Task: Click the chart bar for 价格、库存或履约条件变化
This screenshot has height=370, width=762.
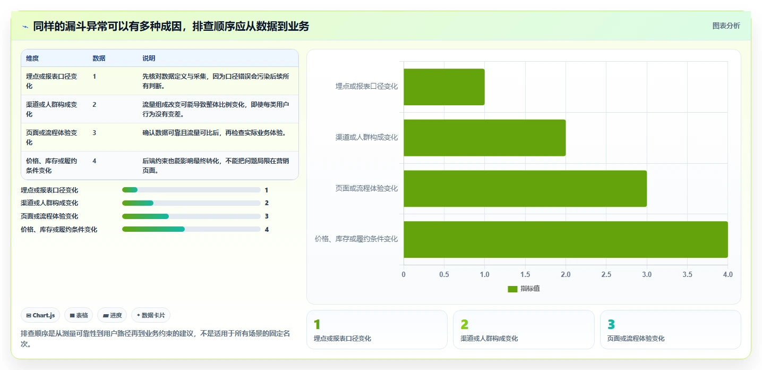Action: (x=566, y=239)
